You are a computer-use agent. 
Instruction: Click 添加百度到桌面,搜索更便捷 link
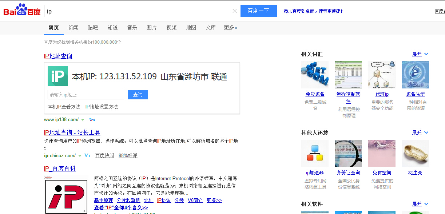(x=313, y=11)
